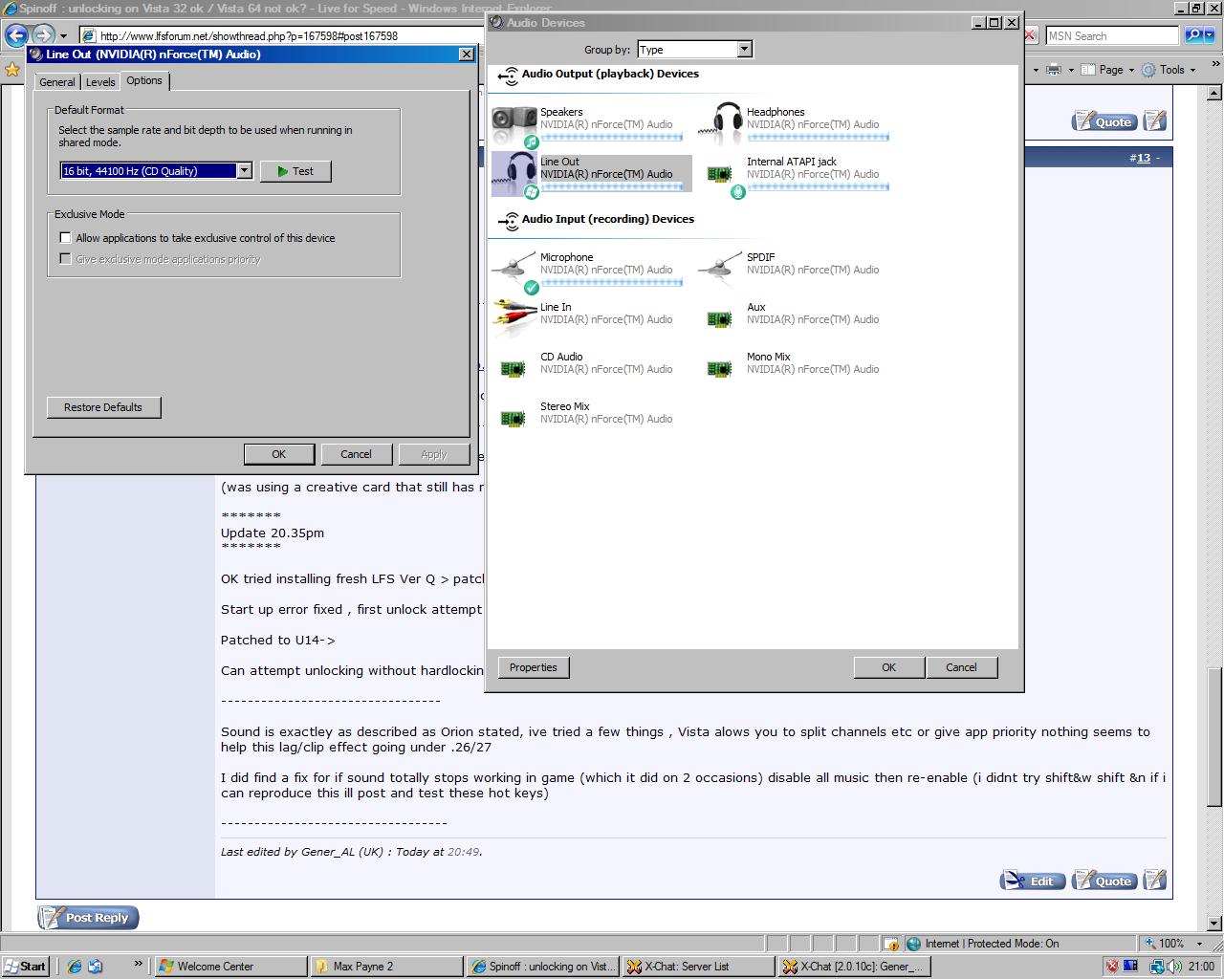Viewport: 1224px width, 979px height.
Task: Open Properties in Audio Devices window
Action: [x=534, y=667]
